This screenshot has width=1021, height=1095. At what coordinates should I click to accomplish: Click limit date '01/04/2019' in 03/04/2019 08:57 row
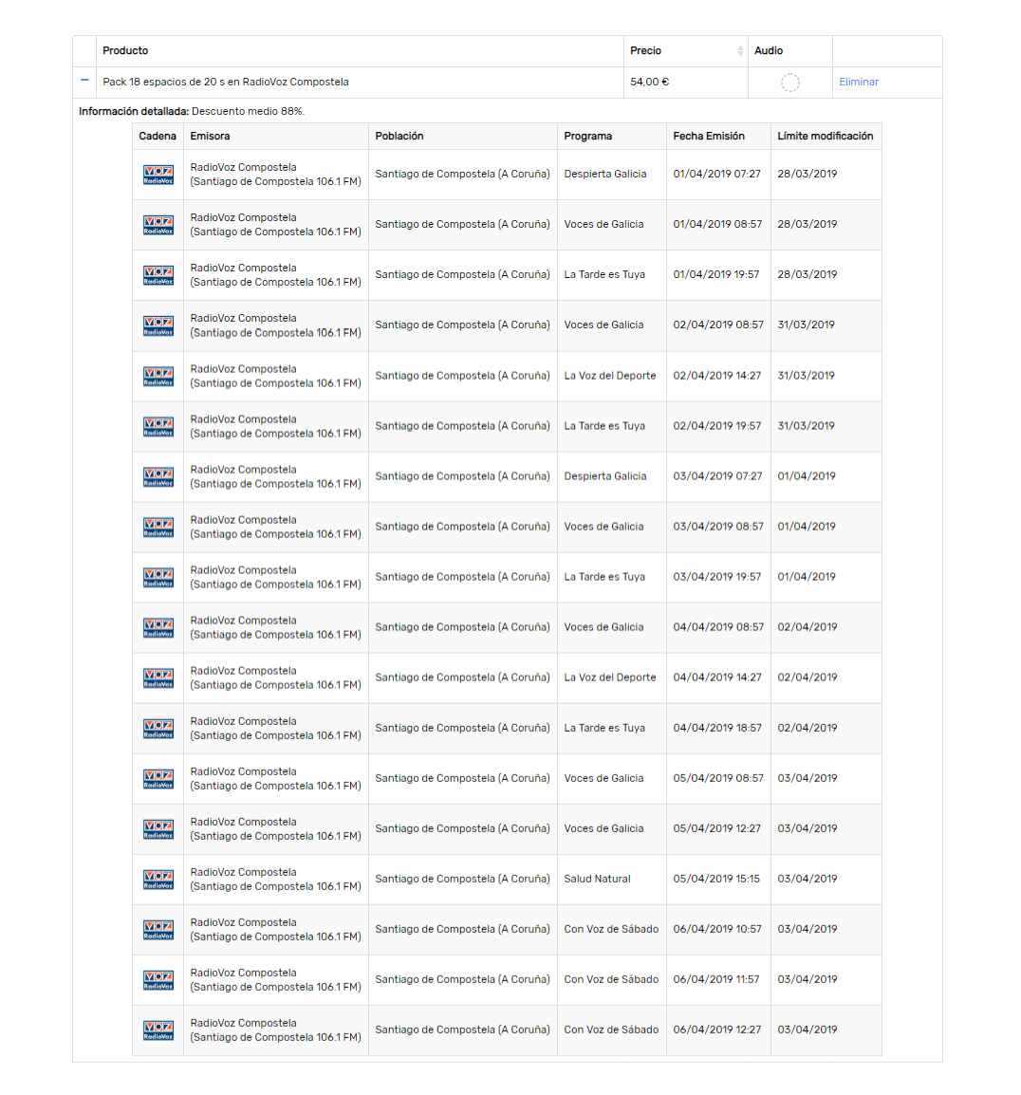pyautogui.click(x=806, y=527)
